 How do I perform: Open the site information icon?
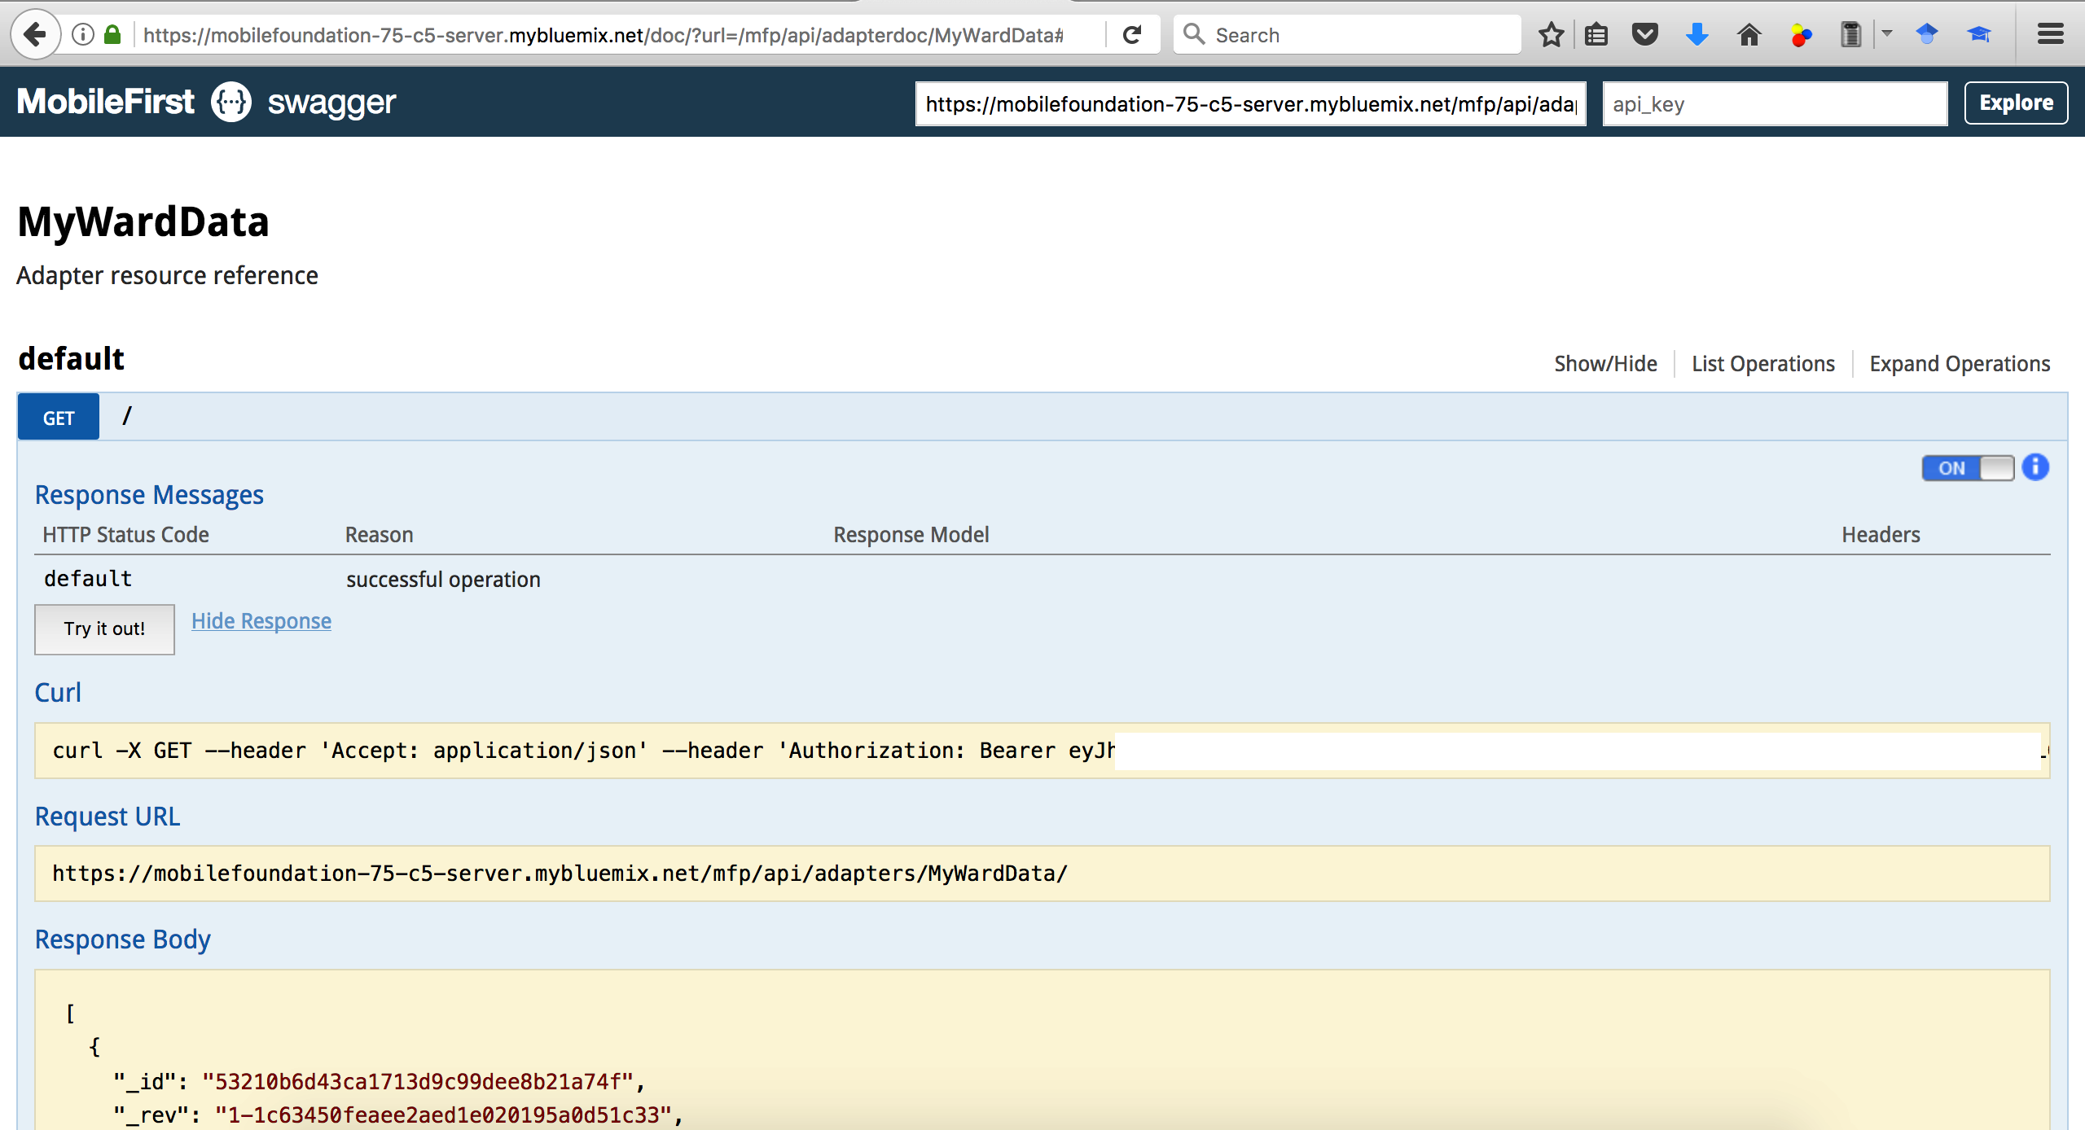[82, 34]
